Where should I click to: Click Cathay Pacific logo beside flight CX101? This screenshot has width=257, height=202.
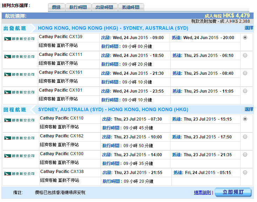(19, 92)
